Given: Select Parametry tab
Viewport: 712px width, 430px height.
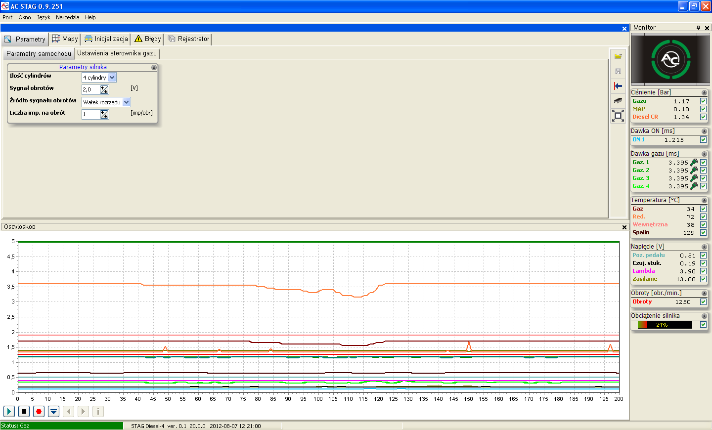Looking at the screenshot, I should 25,39.
